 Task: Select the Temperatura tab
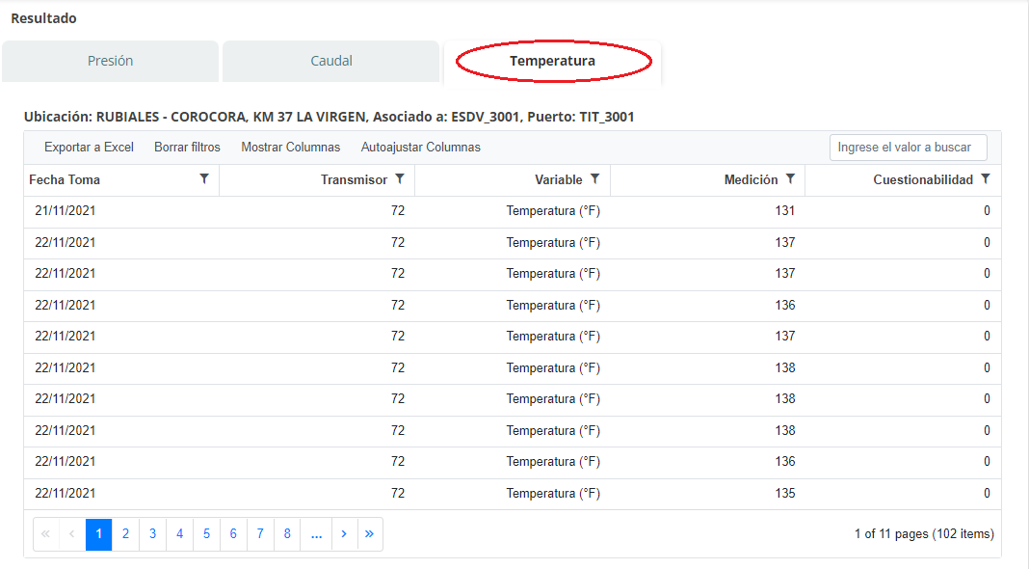[x=552, y=61]
